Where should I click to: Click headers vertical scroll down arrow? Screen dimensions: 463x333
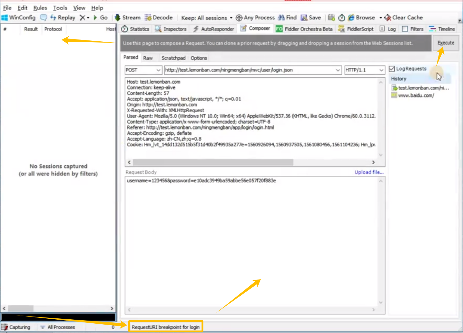[381, 155]
